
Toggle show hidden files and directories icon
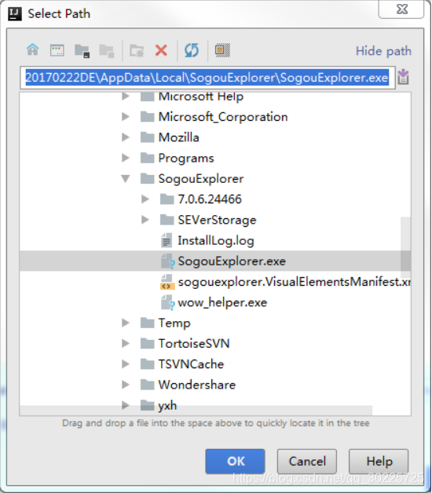click(222, 50)
